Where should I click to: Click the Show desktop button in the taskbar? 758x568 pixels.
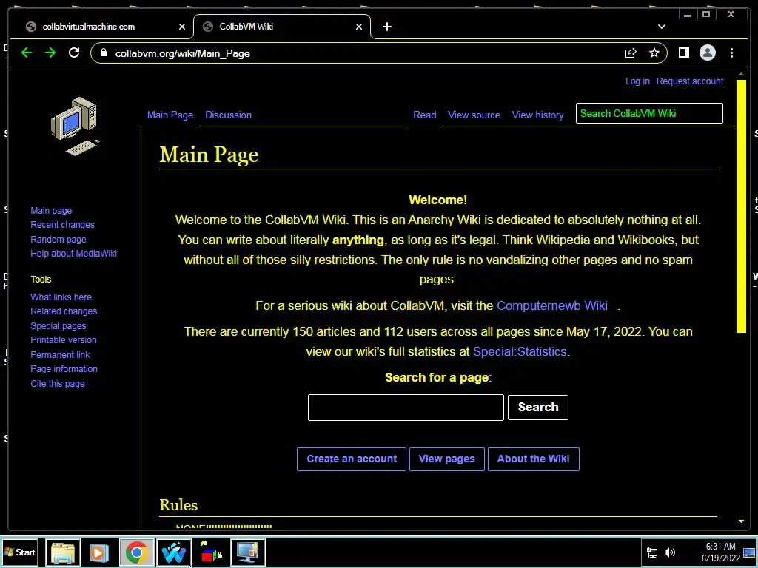[749, 552]
